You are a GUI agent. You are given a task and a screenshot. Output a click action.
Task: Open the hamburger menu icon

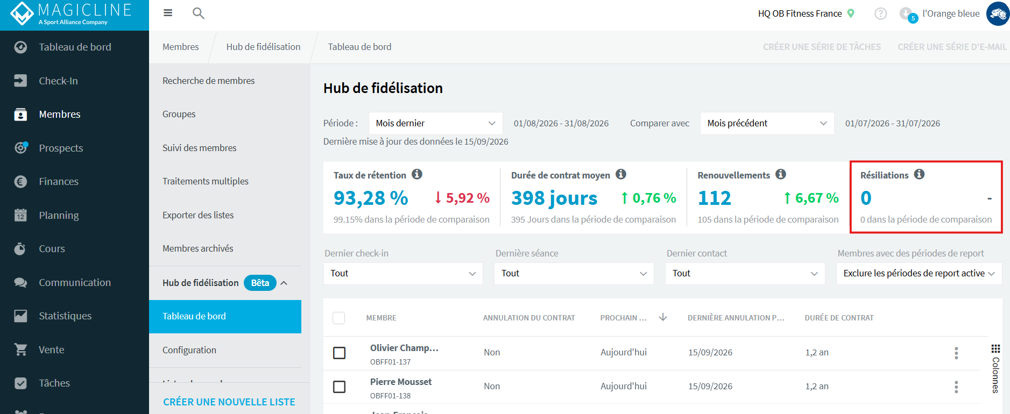(168, 13)
